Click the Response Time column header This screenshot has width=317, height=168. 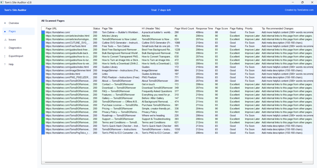tap(204, 28)
